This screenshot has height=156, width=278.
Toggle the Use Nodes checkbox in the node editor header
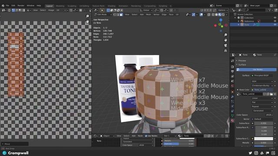click(146, 136)
